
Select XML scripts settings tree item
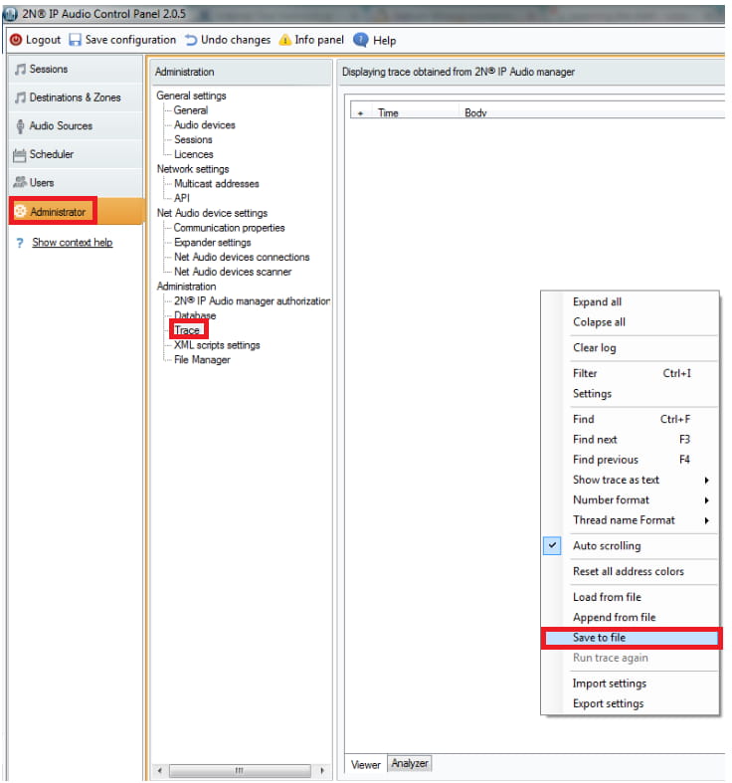point(217,344)
